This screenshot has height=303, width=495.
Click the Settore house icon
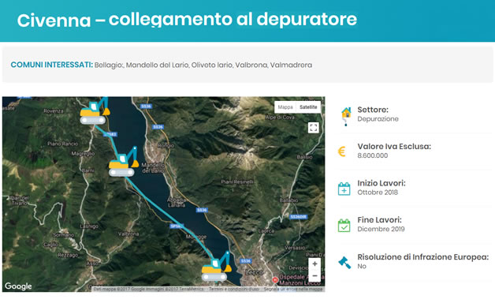click(346, 116)
